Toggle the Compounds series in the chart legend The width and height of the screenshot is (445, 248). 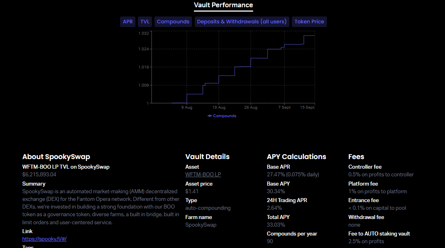(x=224, y=116)
